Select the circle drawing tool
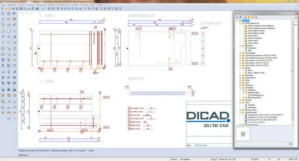Image resolution: width=299 pixels, height=161 pixels. point(3,31)
